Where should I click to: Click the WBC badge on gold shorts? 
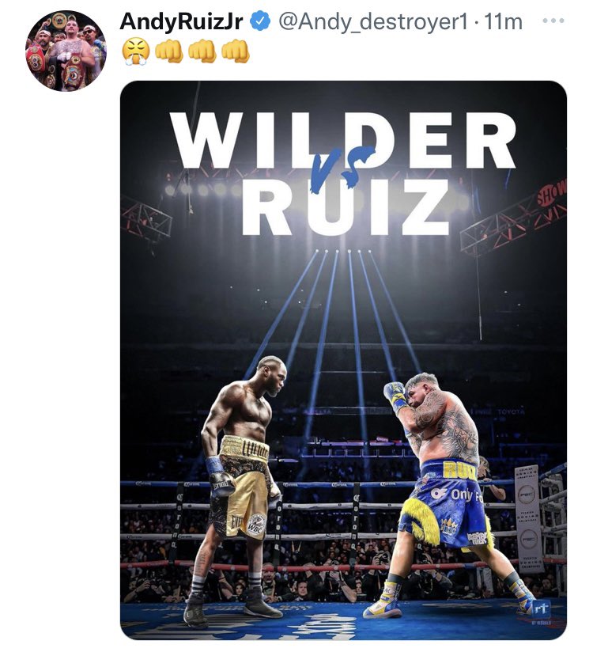[256, 525]
